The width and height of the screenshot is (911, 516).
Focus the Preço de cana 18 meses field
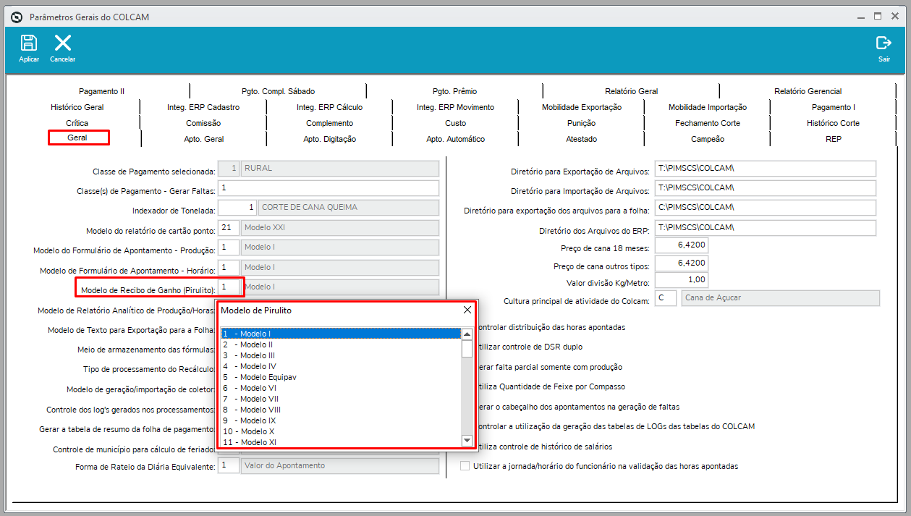click(x=681, y=245)
